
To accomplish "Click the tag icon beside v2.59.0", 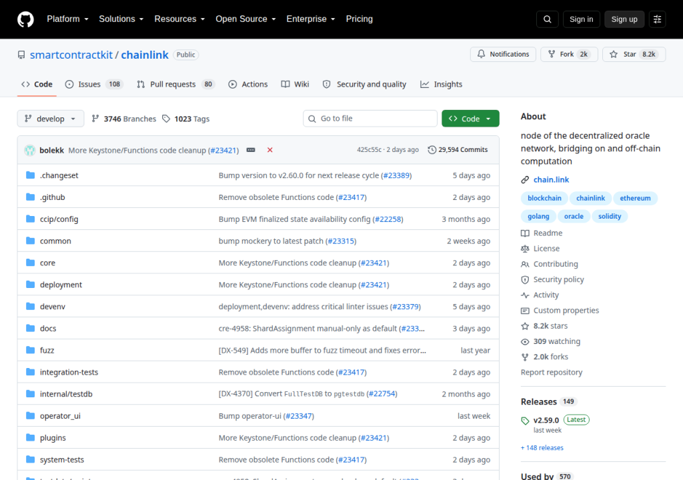I will tap(525, 421).
